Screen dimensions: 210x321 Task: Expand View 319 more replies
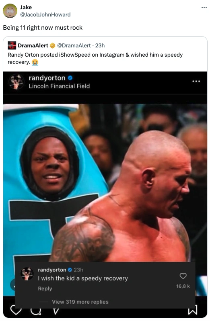click(x=80, y=302)
